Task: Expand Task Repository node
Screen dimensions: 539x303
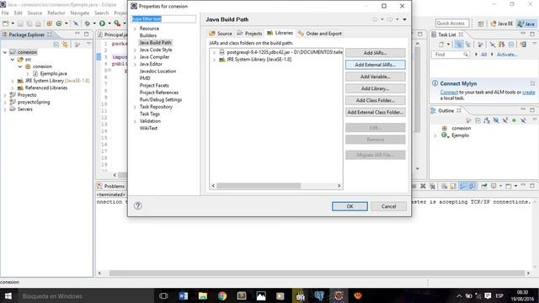Action: point(135,107)
